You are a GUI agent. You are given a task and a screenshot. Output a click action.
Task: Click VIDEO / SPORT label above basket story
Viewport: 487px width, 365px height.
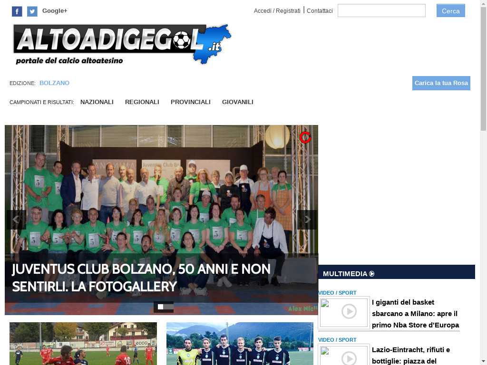click(337, 293)
